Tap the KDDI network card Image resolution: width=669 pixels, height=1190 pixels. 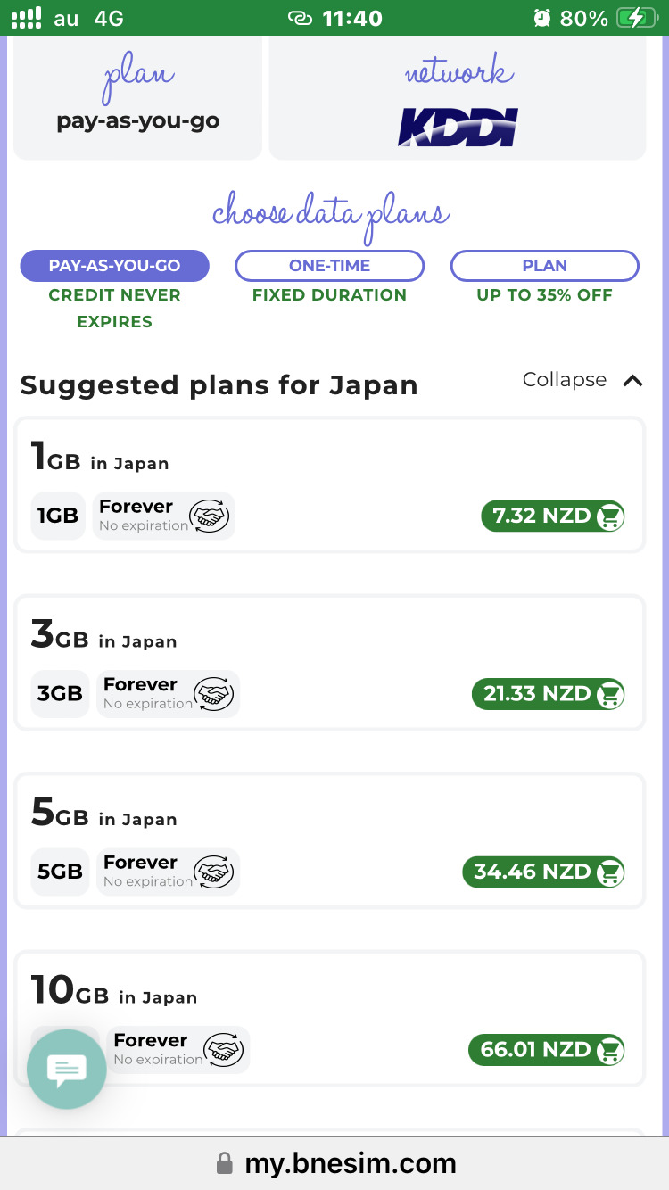tap(458, 98)
